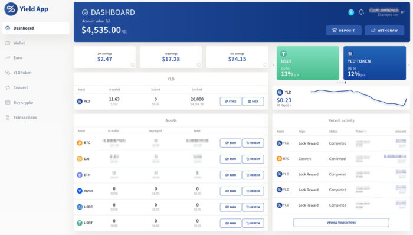The height and width of the screenshot is (235, 413).
Task: Click Earn button in ETH row
Action: click(x=231, y=175)
